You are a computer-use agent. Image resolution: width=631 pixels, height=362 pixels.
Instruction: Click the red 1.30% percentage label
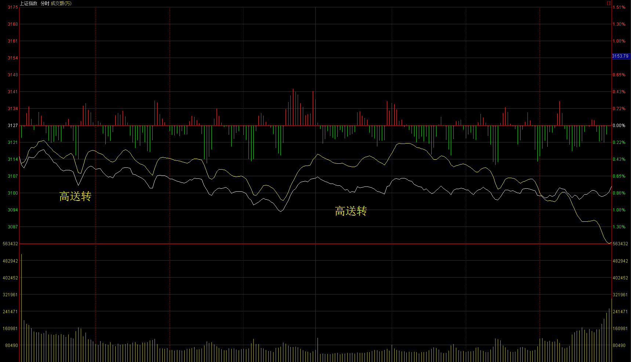619,24
